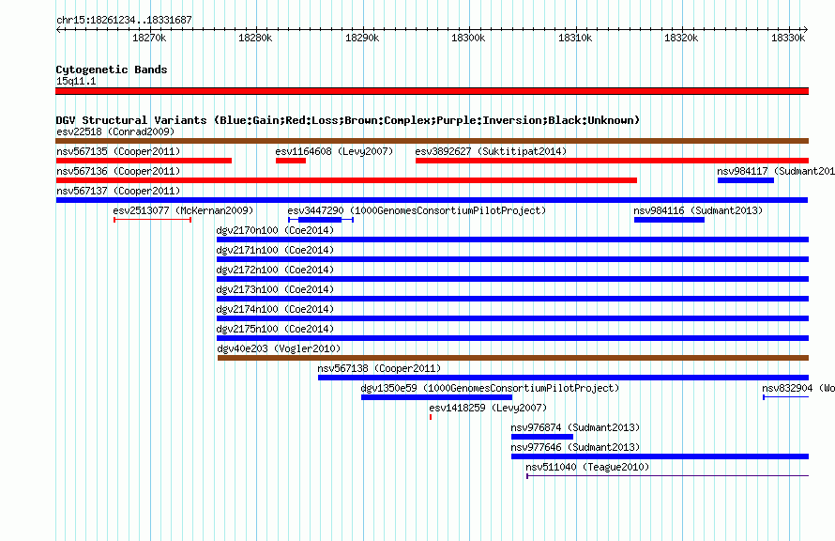The height and width of the screenshot is (541, 835).
Task: Click the 18300k ruler mark
Action: point(468,38)
